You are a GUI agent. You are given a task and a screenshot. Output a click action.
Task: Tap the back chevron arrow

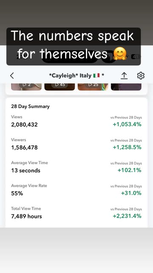coord(12,76)
